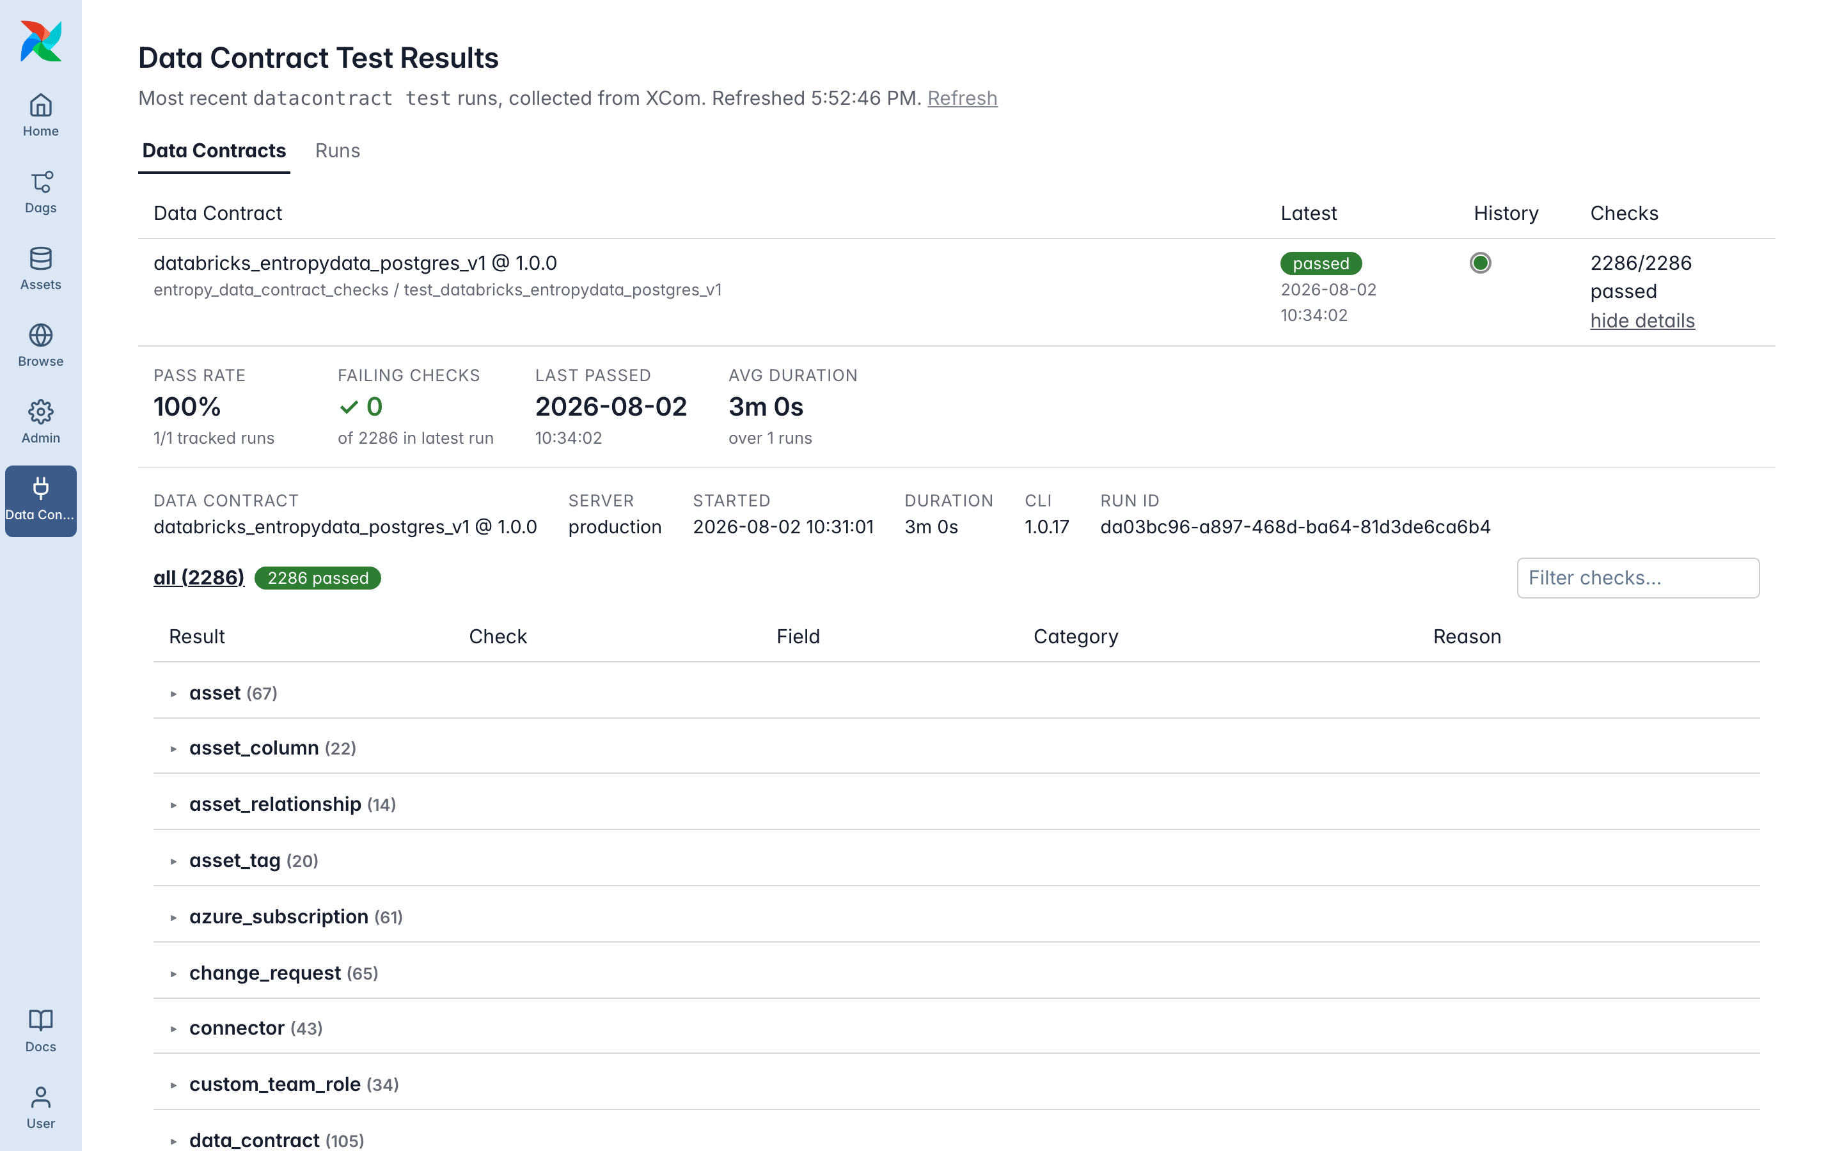Click the Latest column header

tap(1309, 213)
